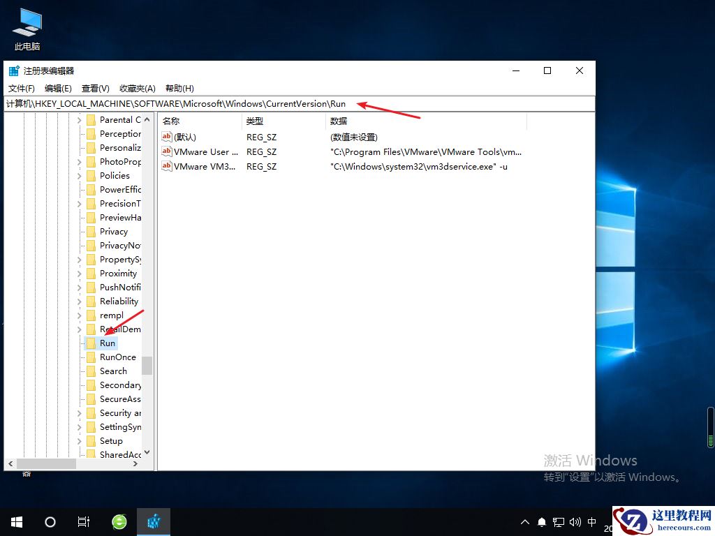Open the 查看(V) menu

point(96,88)
